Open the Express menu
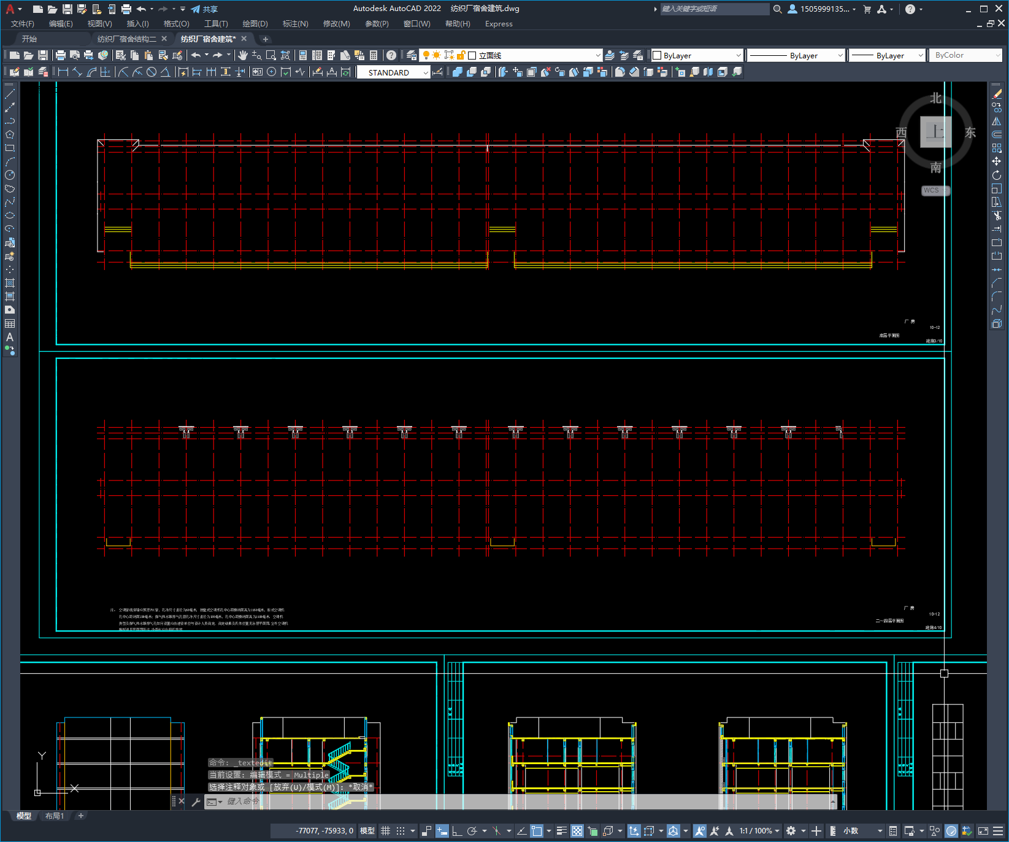Viewport: 1009px width, 842px height. click(499, 24)
